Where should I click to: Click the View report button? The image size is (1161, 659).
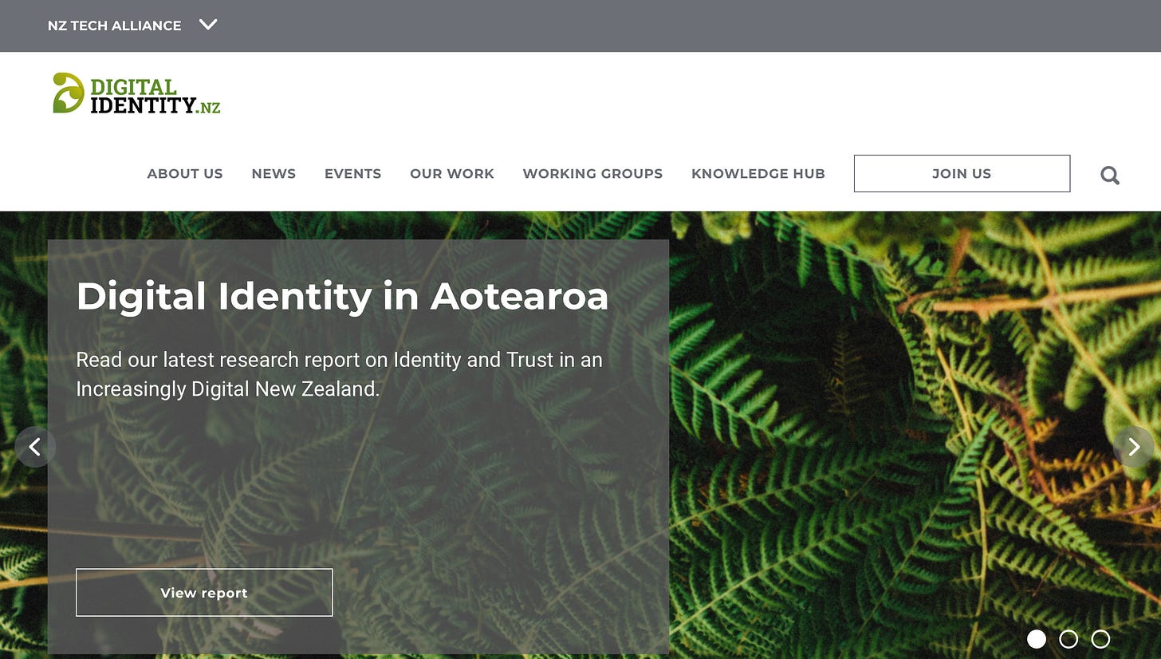pos(204,593)
